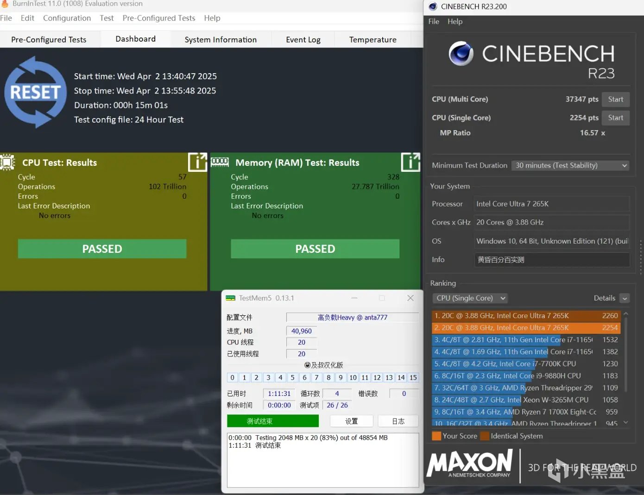Open BurnInTest Edit menu
644x495 pixels.
[x=27, y=18]
